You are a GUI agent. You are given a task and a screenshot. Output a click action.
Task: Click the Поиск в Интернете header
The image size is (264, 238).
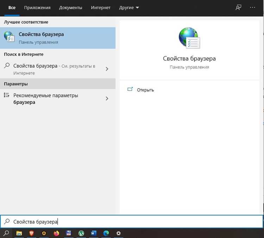(x=24, y=54)
